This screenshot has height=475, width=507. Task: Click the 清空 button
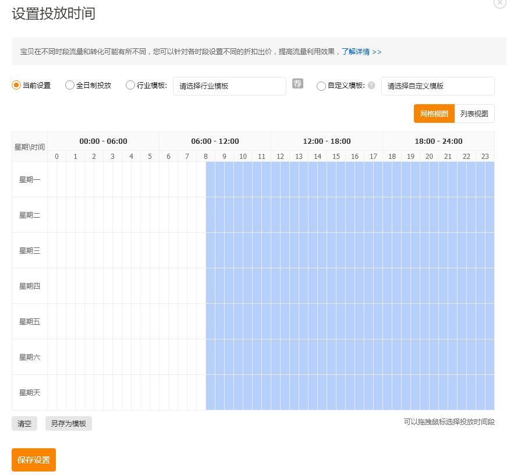24,424
